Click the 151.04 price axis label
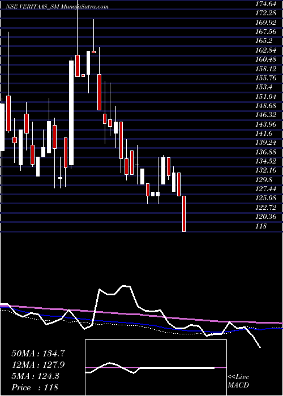Screen dimensions: 283x396 tap(265, 97)
